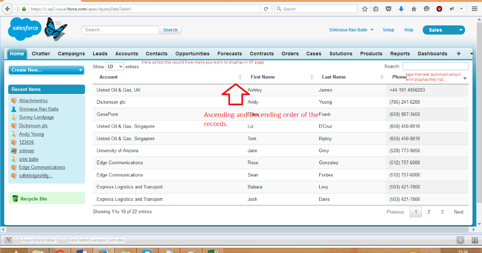This screenshot has width=482, height=253.
Task: Open the Reports tab
Action: (400, 53)
